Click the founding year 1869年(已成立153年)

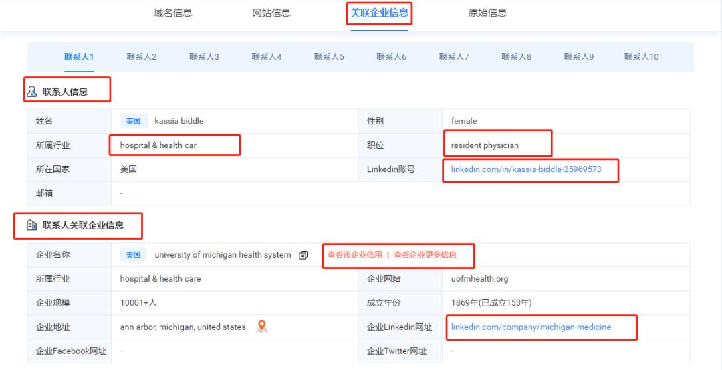point(491,302)
